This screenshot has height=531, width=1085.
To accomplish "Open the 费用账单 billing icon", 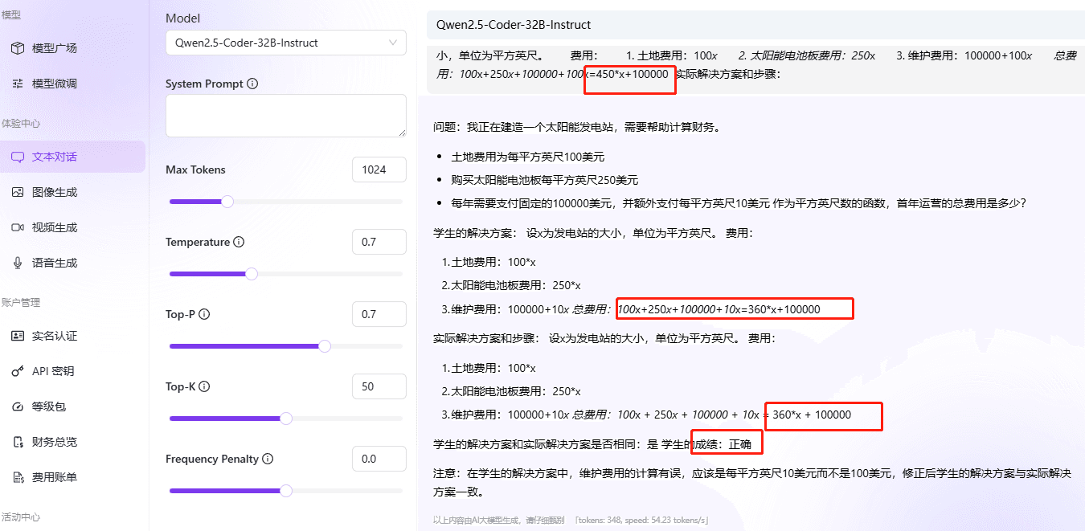I will (x=16, y=478).
